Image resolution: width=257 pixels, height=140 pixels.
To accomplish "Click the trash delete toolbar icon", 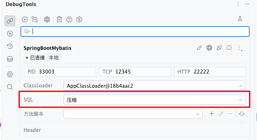I will click(59, 19).
